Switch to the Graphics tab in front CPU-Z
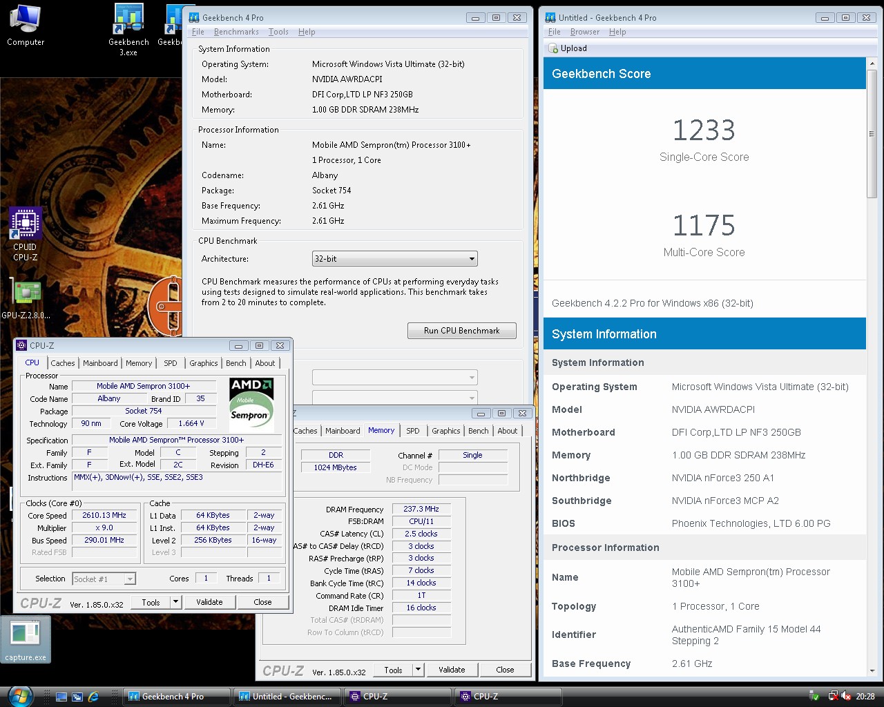 click(x=204, y=363)
